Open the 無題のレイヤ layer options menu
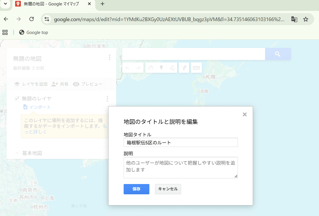319x216 pixels. point(107,99)
